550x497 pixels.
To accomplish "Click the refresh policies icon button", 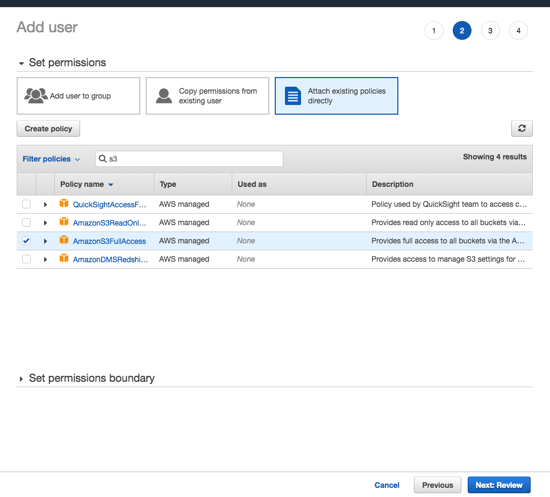I will 522,129.
